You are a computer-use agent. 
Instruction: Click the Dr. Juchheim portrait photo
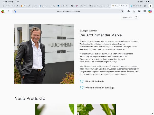click(44, 54)
